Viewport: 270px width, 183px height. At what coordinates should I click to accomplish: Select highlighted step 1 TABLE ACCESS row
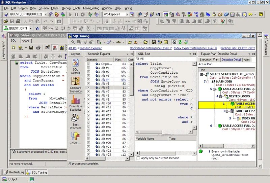pos(226,105)
